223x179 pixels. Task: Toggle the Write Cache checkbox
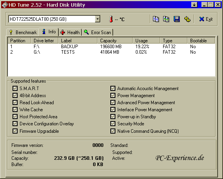pos(15,110)
